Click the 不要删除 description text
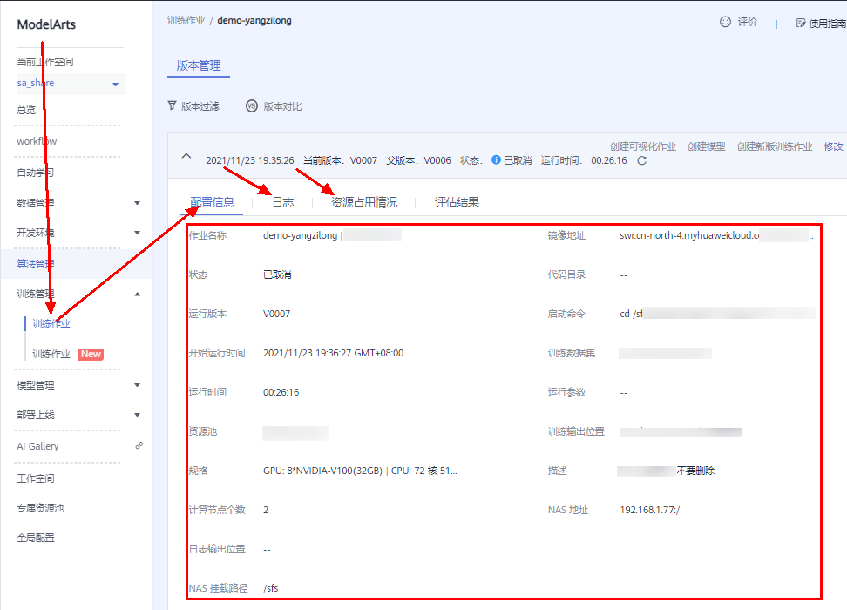This screenshot has width=847, height=610. [695, 471]
